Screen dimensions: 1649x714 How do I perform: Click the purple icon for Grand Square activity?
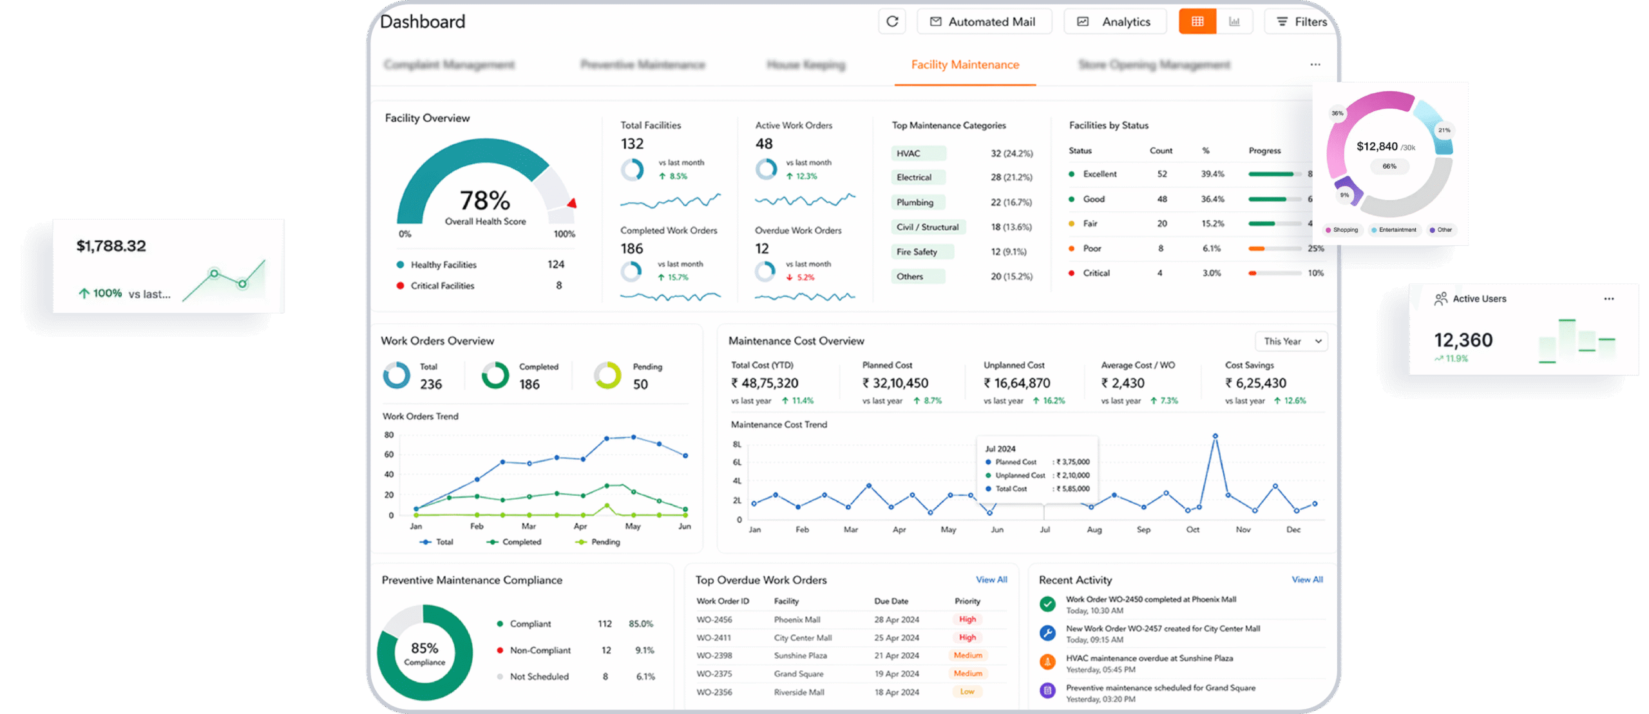coord(1047,691)
